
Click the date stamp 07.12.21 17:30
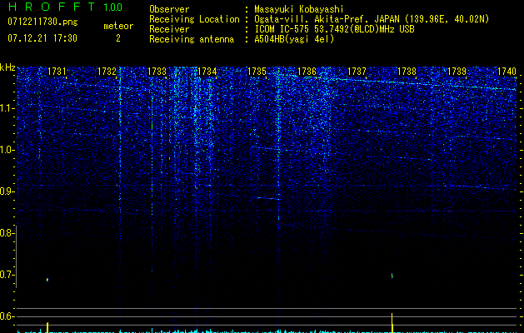click(42, 38)
